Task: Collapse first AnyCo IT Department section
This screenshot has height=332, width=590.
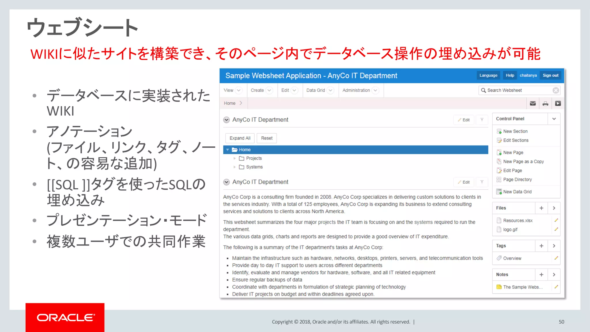Action: pos(226,120)
